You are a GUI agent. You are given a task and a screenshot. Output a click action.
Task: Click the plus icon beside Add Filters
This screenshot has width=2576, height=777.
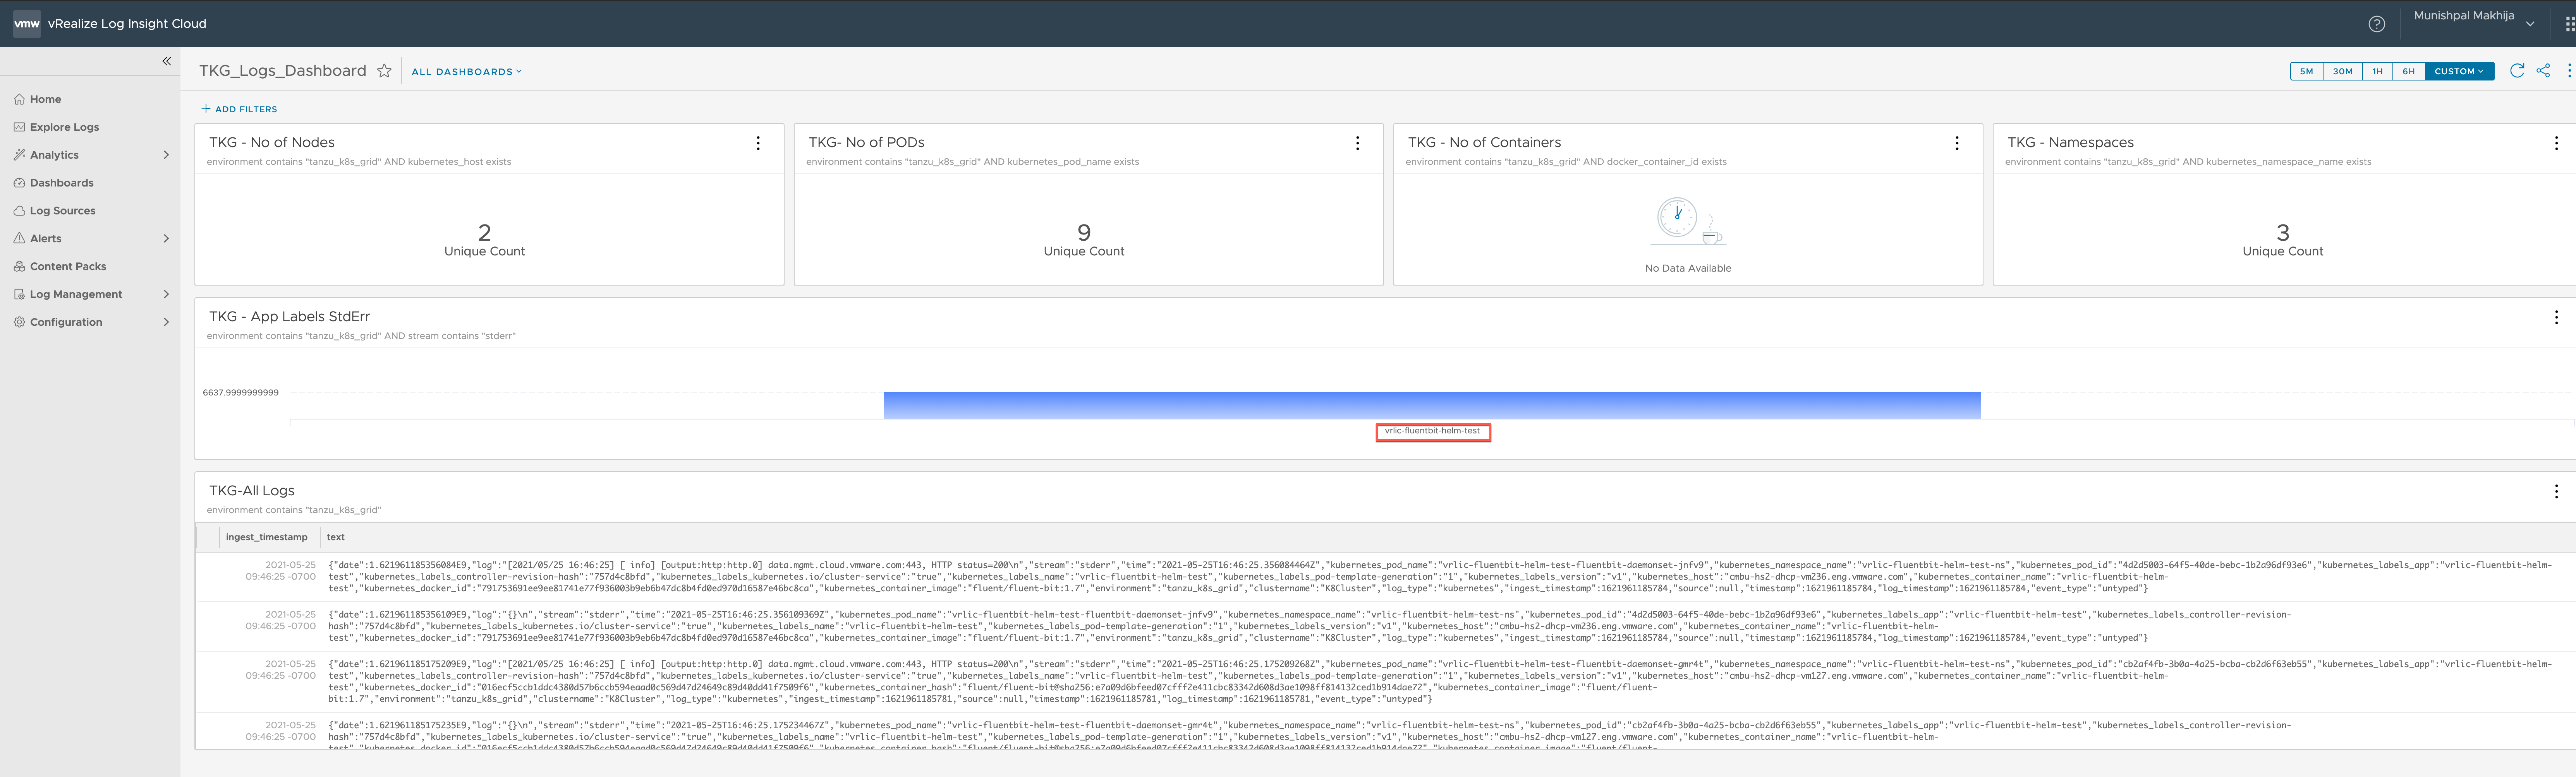pyautogui.click(x=206, y=109)
